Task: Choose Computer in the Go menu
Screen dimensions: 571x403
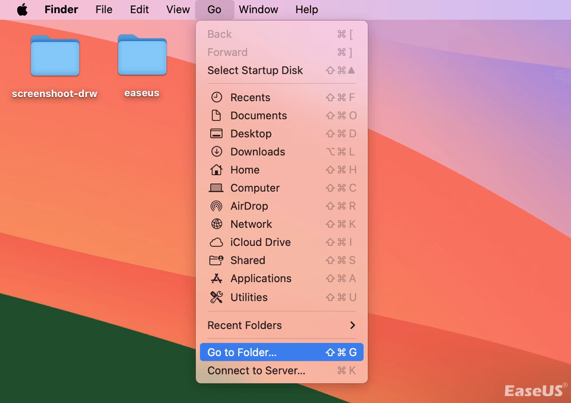Action: (255, 188)
